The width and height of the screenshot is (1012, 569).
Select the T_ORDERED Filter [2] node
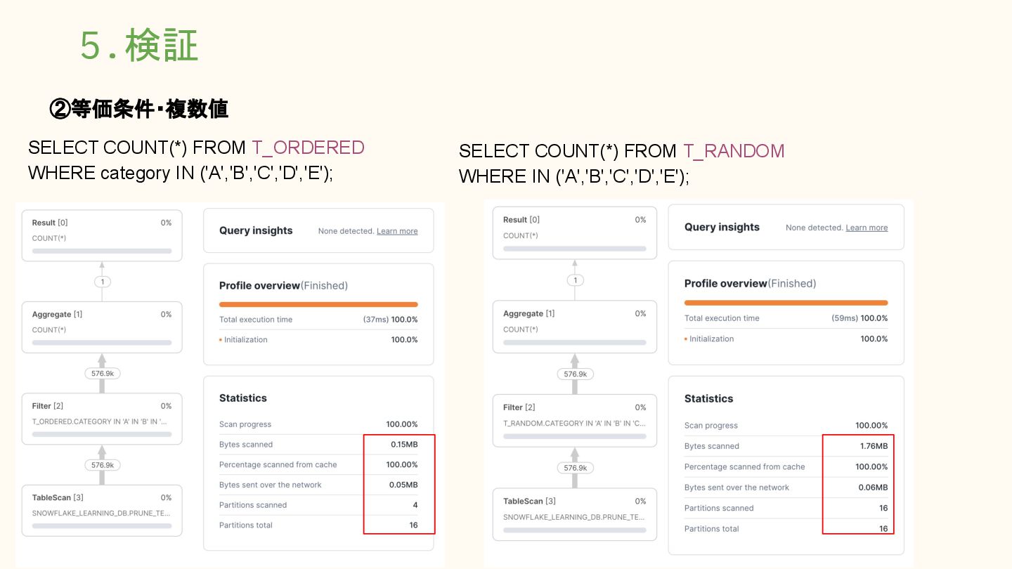click(102, 419)
